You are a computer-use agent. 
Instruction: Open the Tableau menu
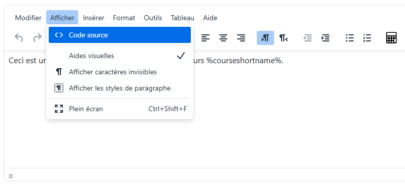pos(182,18)
